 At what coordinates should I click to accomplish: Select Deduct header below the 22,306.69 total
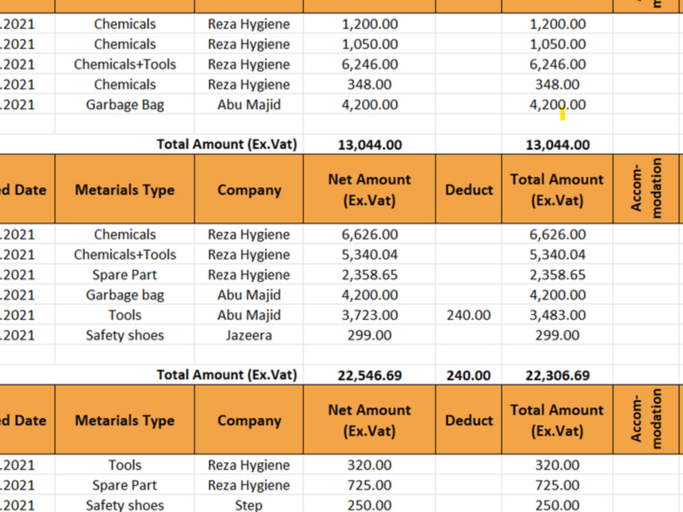[x=469, y=421]
